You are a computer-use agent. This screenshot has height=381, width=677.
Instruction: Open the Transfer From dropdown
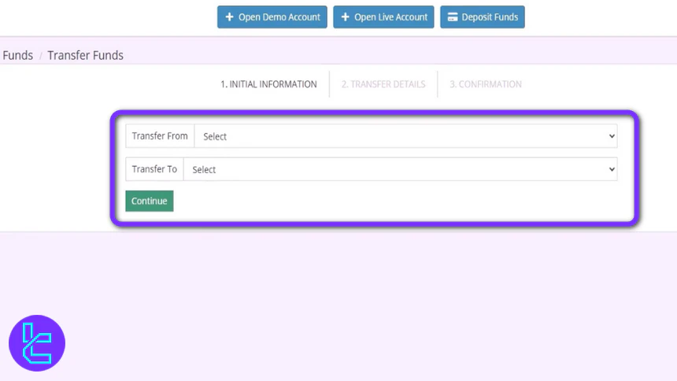(405, 136)
